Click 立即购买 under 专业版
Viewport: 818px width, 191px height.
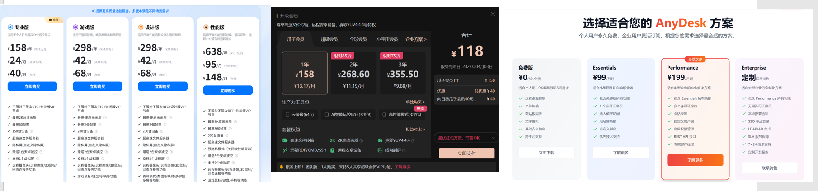point(33,86)
